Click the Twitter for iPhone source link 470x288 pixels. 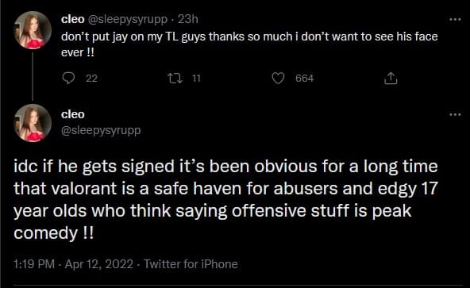point(191,264)
